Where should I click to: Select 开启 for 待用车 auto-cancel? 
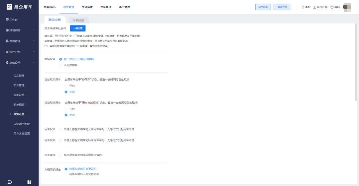pyautogui.click(x=66, y=86)
